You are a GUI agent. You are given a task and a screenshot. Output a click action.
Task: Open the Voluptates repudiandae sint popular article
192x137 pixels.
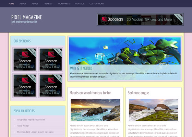tap(31, 120)
